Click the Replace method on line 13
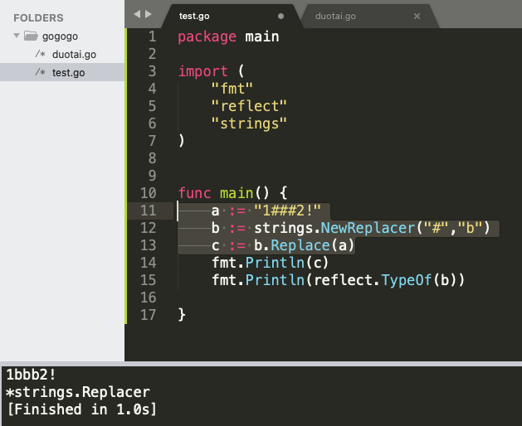 pyautogui.click(x=300, y=245)
